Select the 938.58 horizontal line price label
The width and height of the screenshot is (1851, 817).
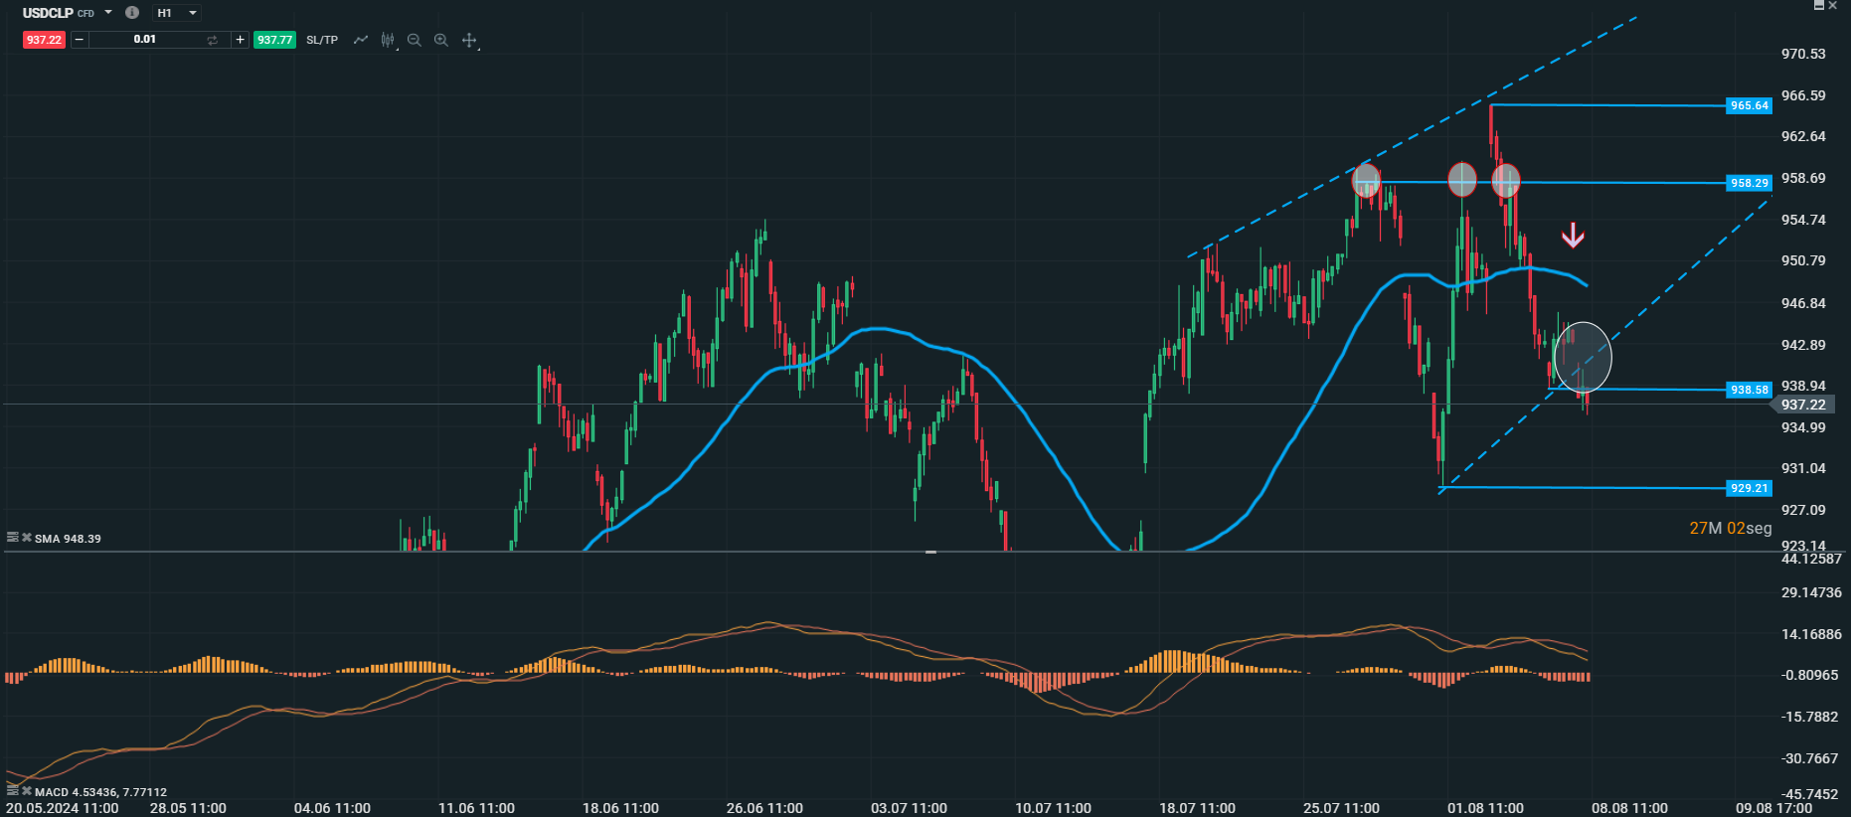[1749, 390]
